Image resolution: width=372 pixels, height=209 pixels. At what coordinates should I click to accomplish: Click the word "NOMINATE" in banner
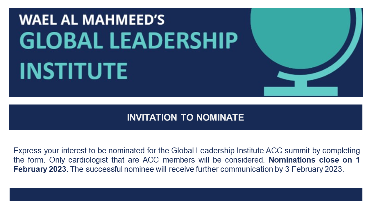(x=220, y=117)
